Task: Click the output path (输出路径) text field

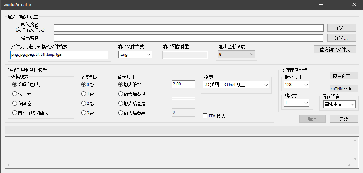Action: pyautogui.click(x=189, y=38)
